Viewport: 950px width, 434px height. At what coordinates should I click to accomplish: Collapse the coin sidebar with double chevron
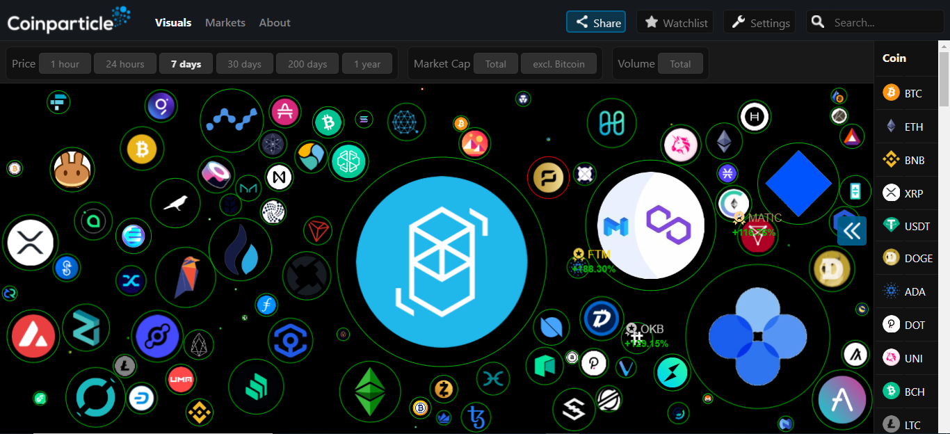(852, 231)
